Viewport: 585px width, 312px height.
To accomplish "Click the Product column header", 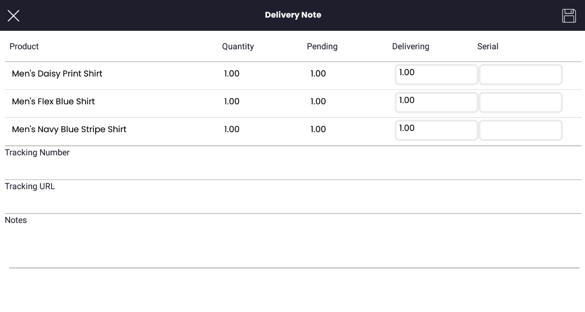I will click(x=24, y=46).
